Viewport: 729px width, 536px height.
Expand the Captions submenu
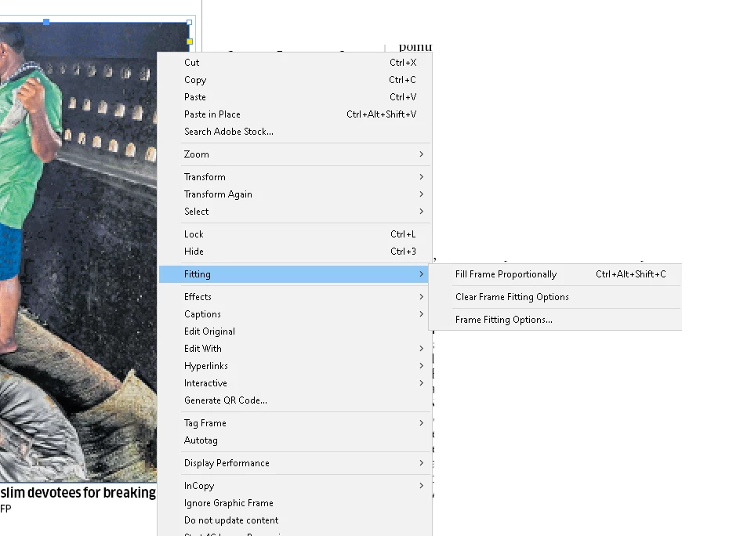(295, 313)
